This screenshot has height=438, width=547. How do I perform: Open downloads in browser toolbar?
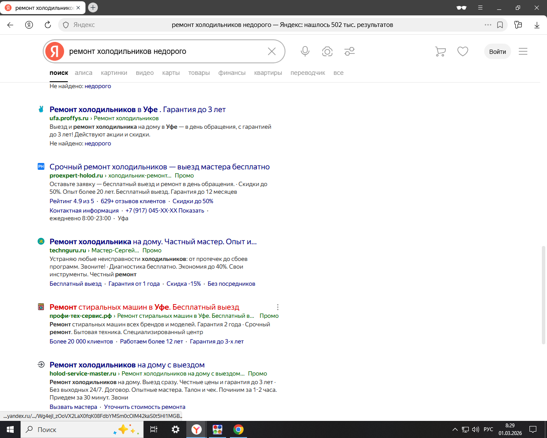[x=537, y=25]
